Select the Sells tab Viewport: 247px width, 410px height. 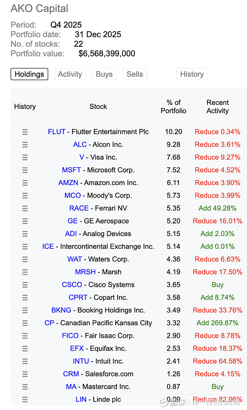(135, 74)
